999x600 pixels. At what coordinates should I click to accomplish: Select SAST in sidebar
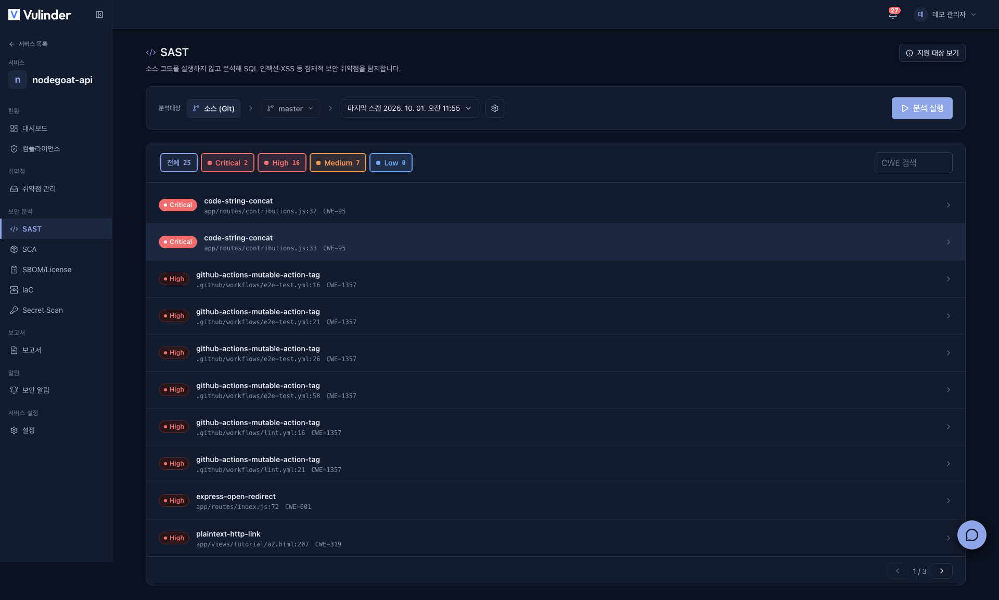pos(56,229)
